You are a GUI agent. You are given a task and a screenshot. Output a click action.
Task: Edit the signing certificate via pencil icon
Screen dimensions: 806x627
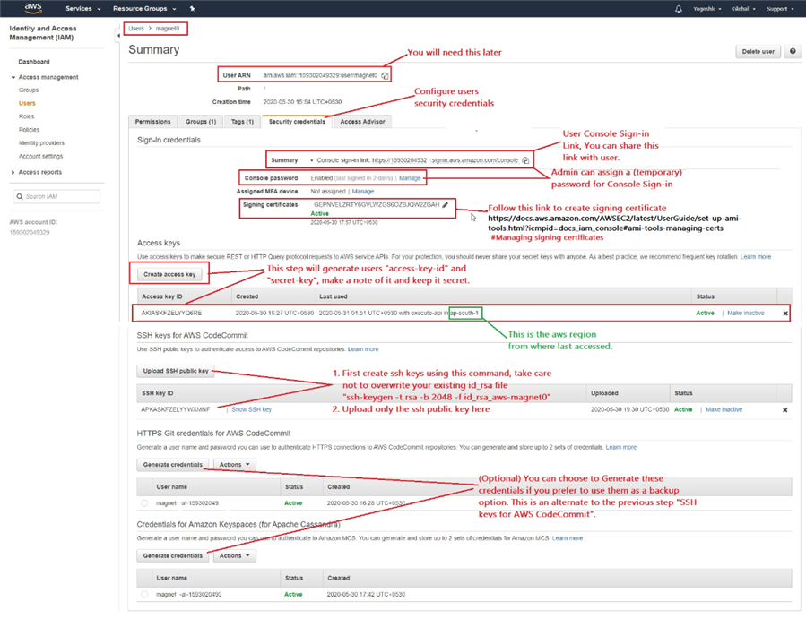pyautogui.click(x=446, y=204)
